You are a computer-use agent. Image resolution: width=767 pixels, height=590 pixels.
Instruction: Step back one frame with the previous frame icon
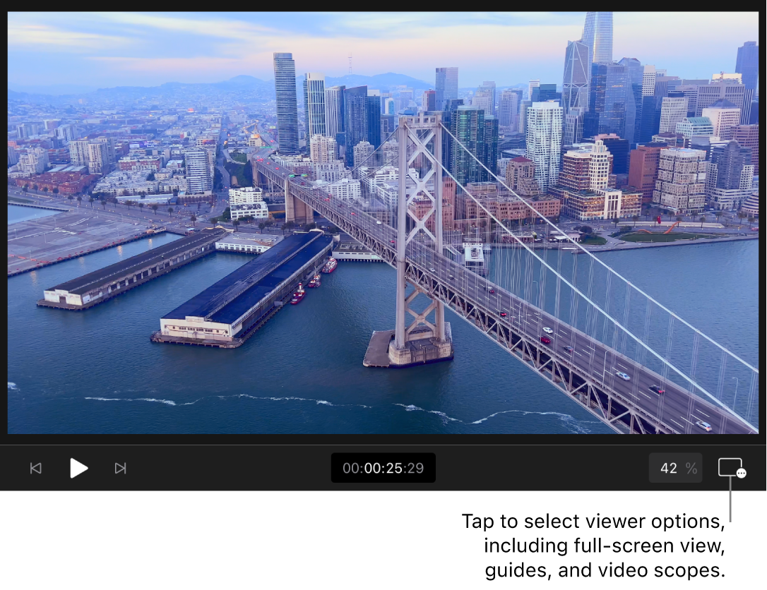click(36, 468)
